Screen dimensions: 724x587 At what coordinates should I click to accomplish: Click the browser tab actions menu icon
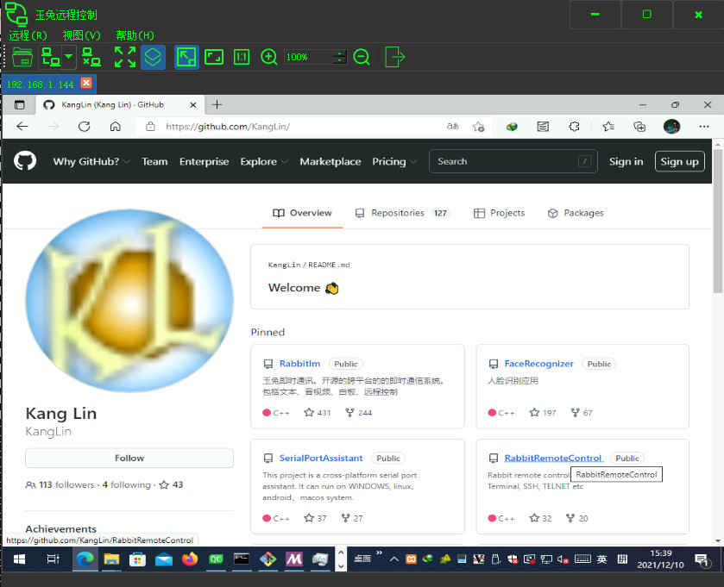pos(19,104)
